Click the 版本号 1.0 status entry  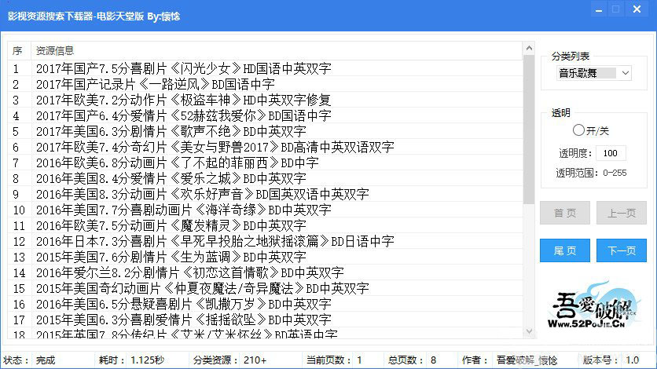point(611,360)
